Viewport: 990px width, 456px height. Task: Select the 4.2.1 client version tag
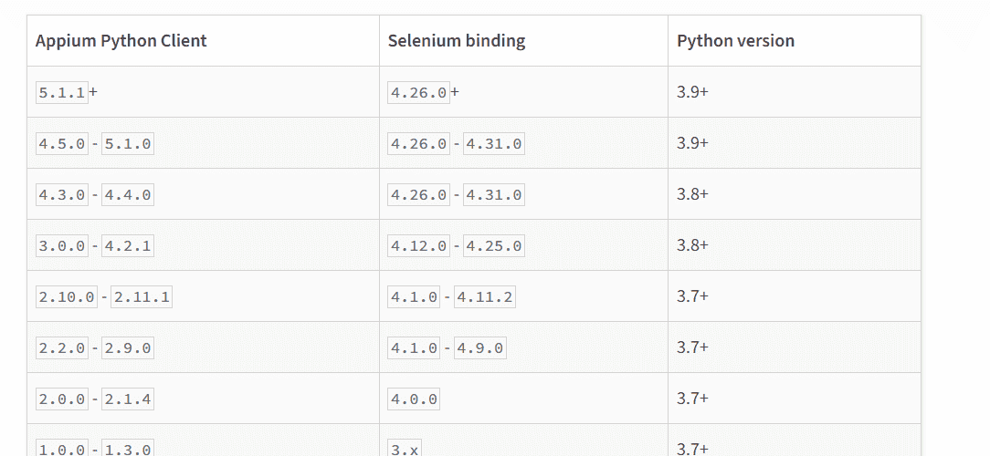(128, 245)
